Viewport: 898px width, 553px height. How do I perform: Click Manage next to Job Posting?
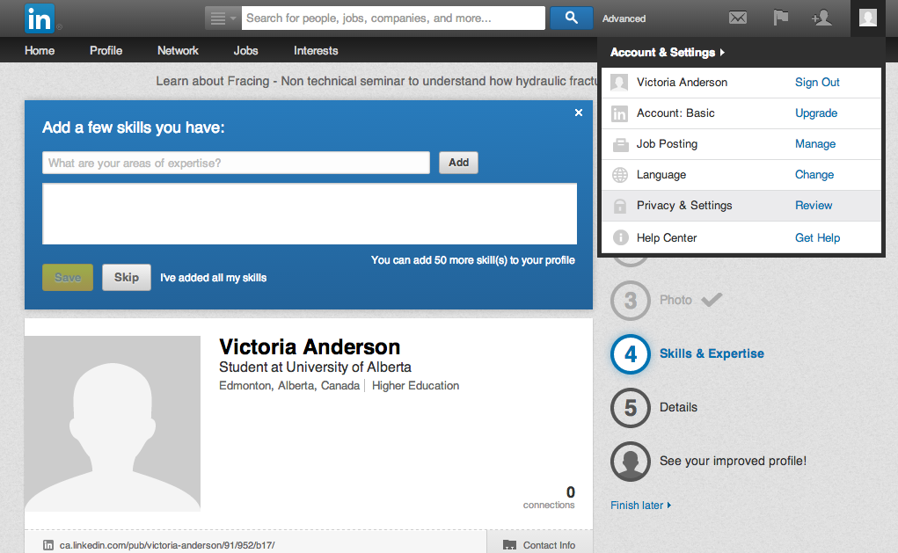(x=815, y=144)
